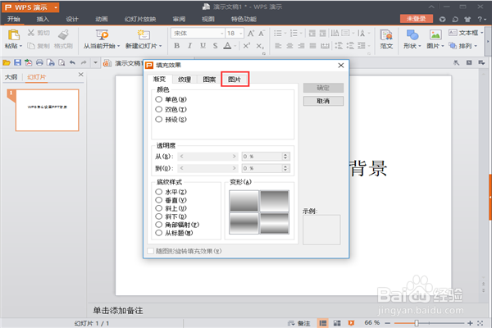
Task: Expand the 形状 shapes dropdown arrow
Action: (x=420, y=46)
